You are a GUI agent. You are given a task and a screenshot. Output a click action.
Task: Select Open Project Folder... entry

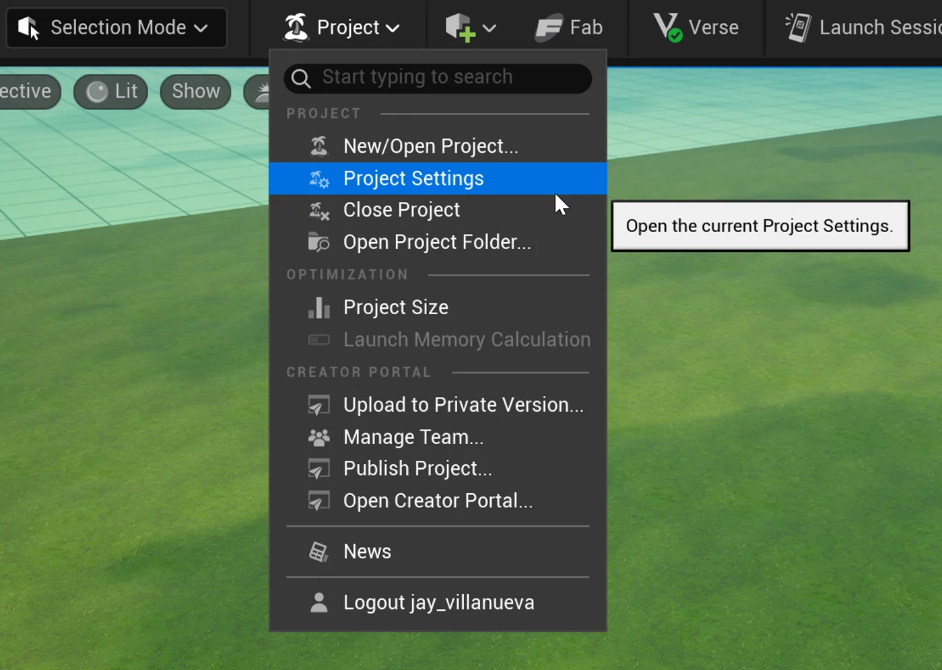[438, 242]
